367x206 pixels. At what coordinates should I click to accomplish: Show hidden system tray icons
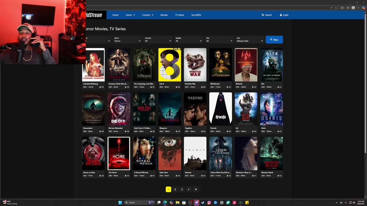pos(337,203)
